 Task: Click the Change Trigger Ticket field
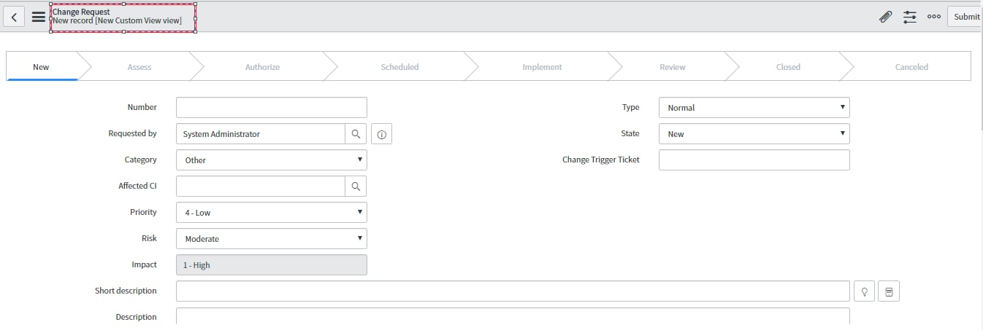(x=754, y=160)
